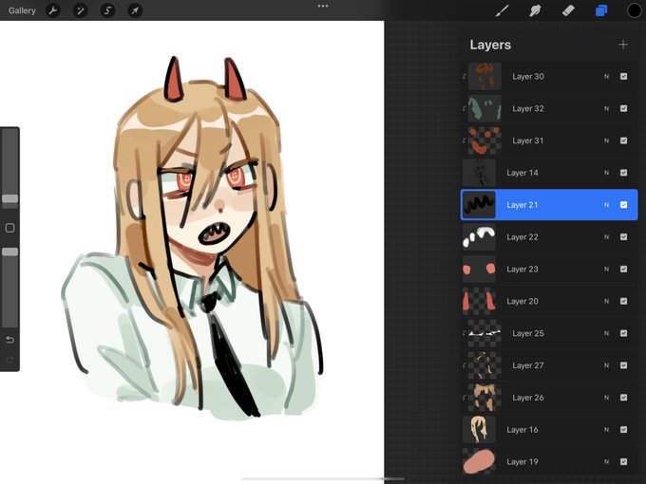Open the active color picker
The image size is (646, 484).
pyautogui.click(x=634, y=10)
